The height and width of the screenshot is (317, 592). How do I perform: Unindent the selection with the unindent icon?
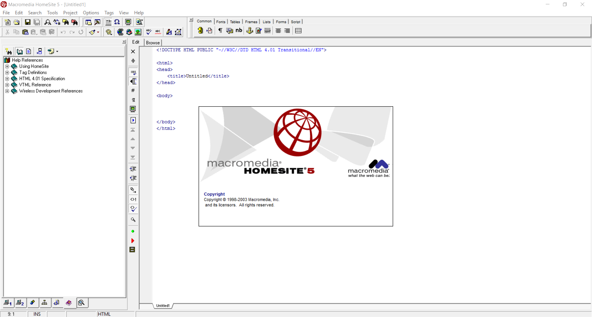pos(133,178)
